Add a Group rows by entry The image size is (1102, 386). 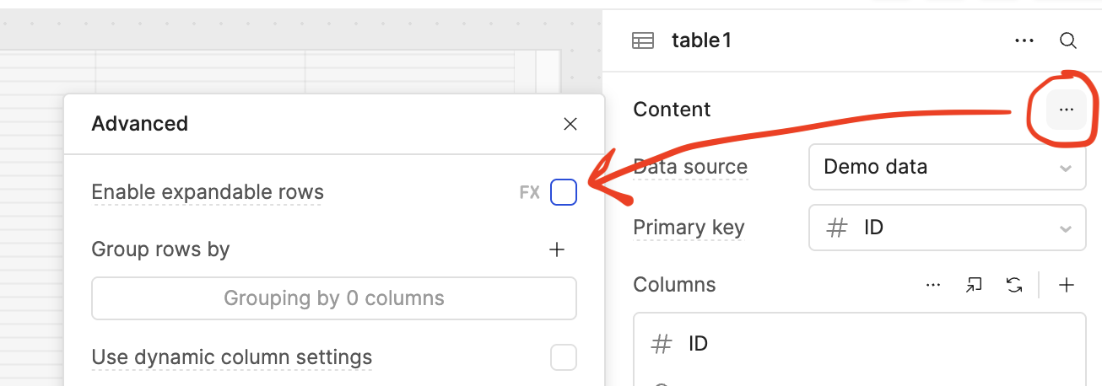click(x=557, y=249)
